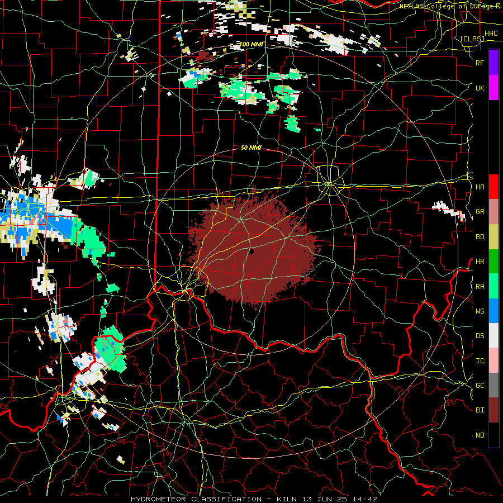503x503 pixels.
Task: Click the "HYDROMETEOR CLASSIFICATION" title text
Action: point(196,499)
